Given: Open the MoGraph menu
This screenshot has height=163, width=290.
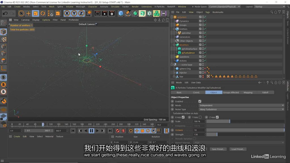Looking at the screenshot, I should coord(80,7).
